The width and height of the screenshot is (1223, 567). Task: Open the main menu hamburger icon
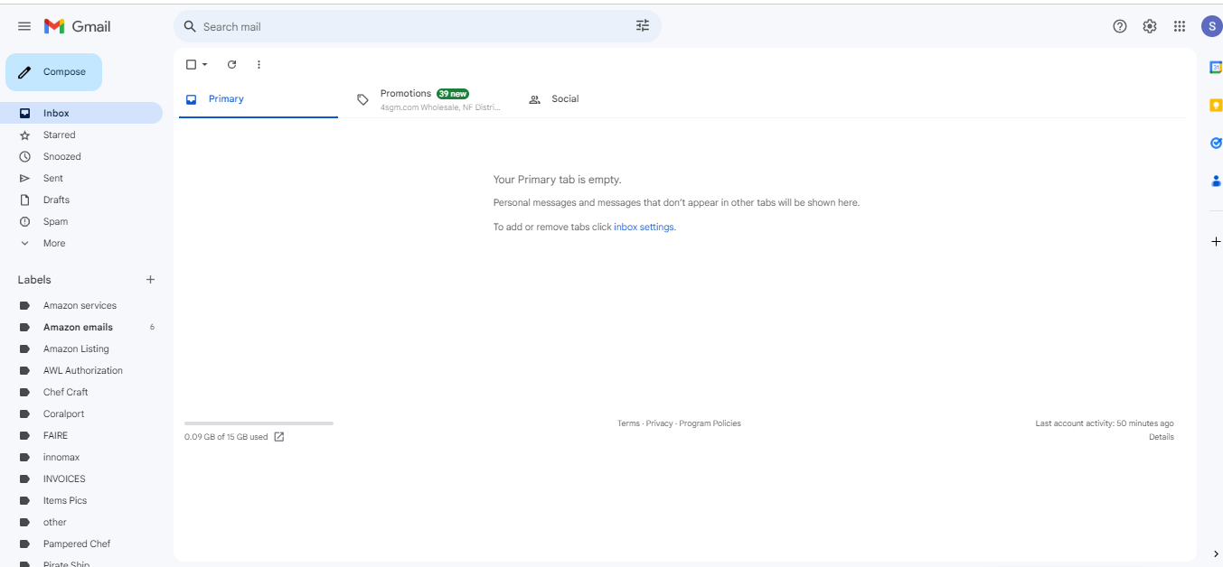[x=24, y=26]
